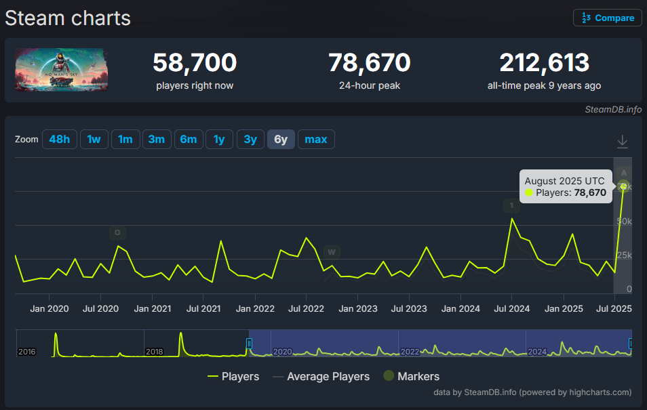This screenshot has height=410, width=647.
Task: Set zoom to 3m
Action: point(157,140)
